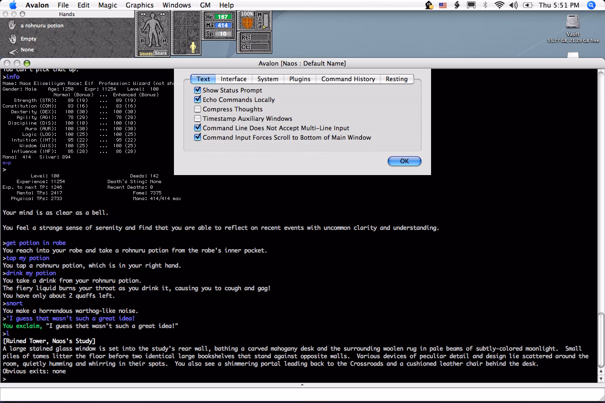Click the right hand icon holding rohnuru potion
Screen dimensions: 605x403
[x=12, y=25]
